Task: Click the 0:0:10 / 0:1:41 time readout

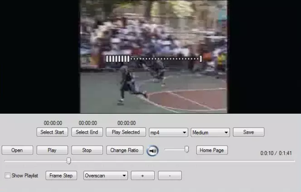Action: click(276, 153)
